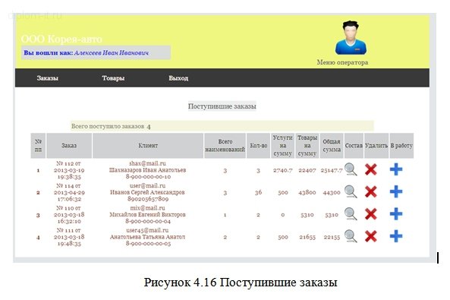Open the Заказы menu item
Viewport: 450px width, 300px height.
(47, 78)
